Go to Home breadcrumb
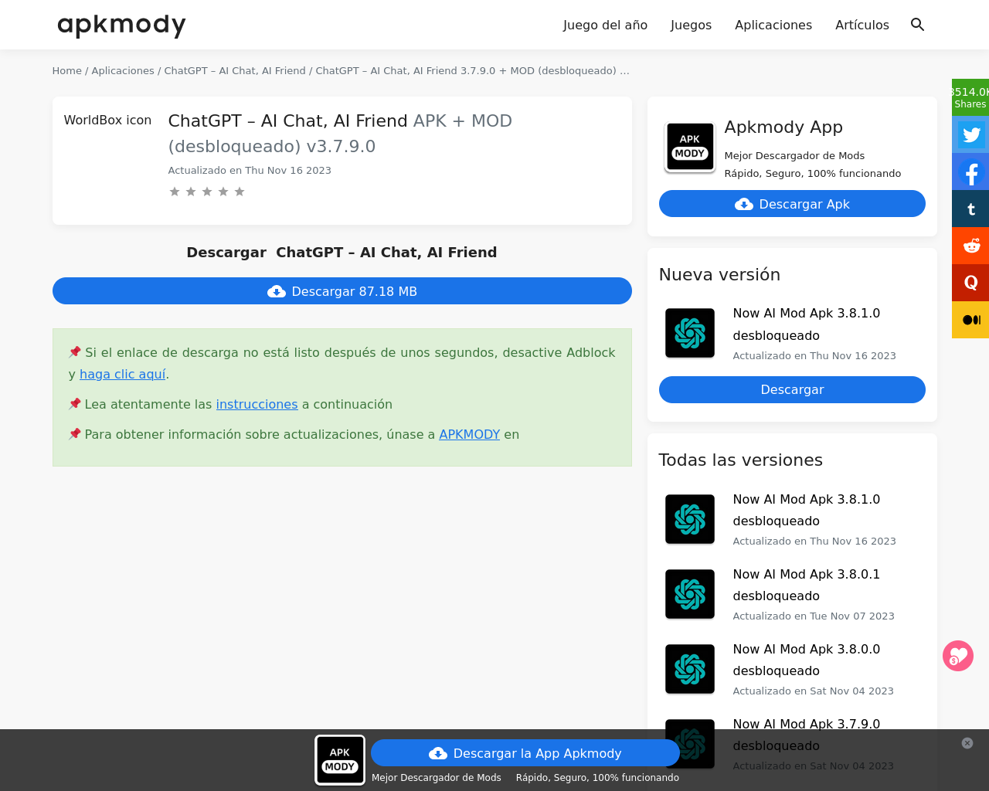This screenshot has width=989, height=791. click(x=67, y=70)
